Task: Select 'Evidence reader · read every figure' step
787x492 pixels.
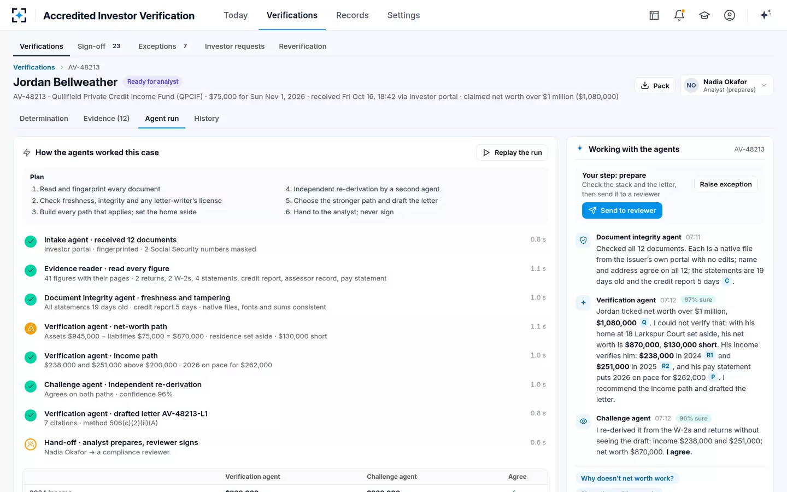Action: 285,273
